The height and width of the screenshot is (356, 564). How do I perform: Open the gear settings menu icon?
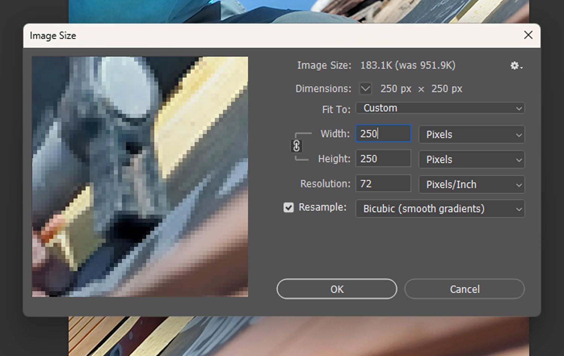[x=515, y=66]
